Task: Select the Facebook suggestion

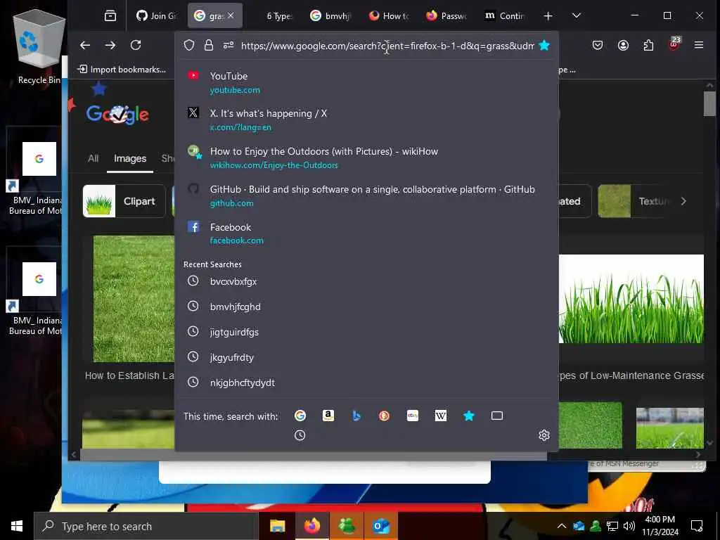Action: point(366,233)
